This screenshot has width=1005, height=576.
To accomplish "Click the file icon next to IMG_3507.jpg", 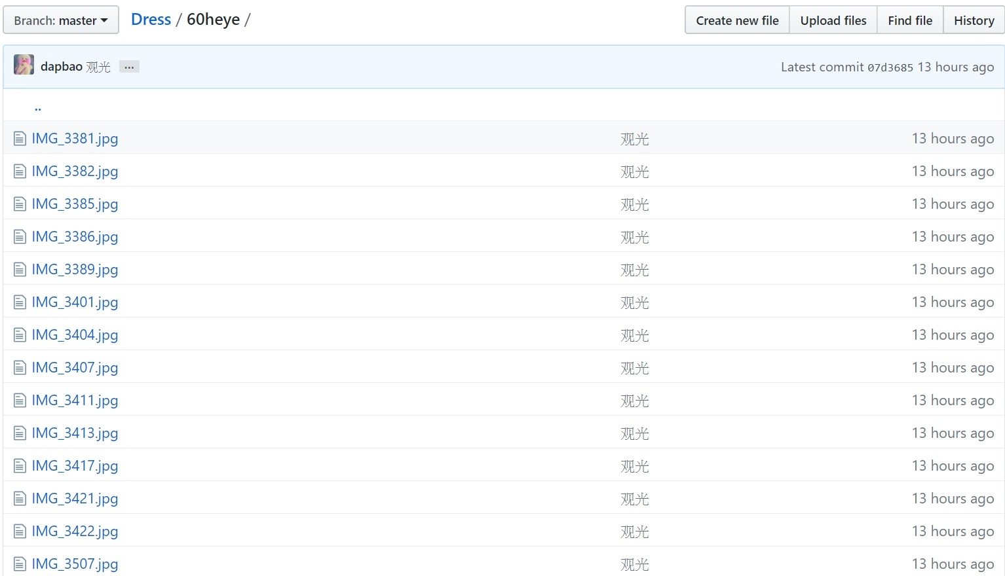I will [20, 564].
